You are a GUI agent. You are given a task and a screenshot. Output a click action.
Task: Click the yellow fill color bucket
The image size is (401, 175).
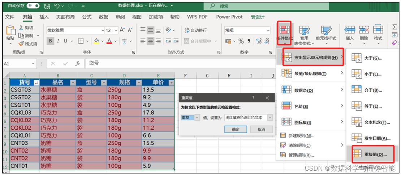click(x=96, y=41)
